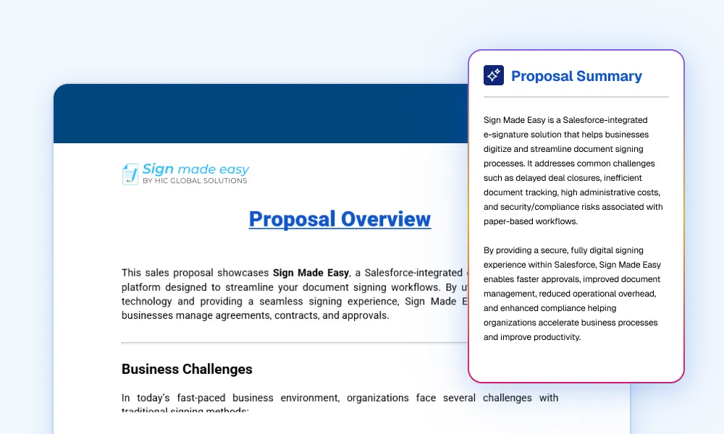Click the Proposal Summary panel title
724x434 pixels.
coord(576,76)
